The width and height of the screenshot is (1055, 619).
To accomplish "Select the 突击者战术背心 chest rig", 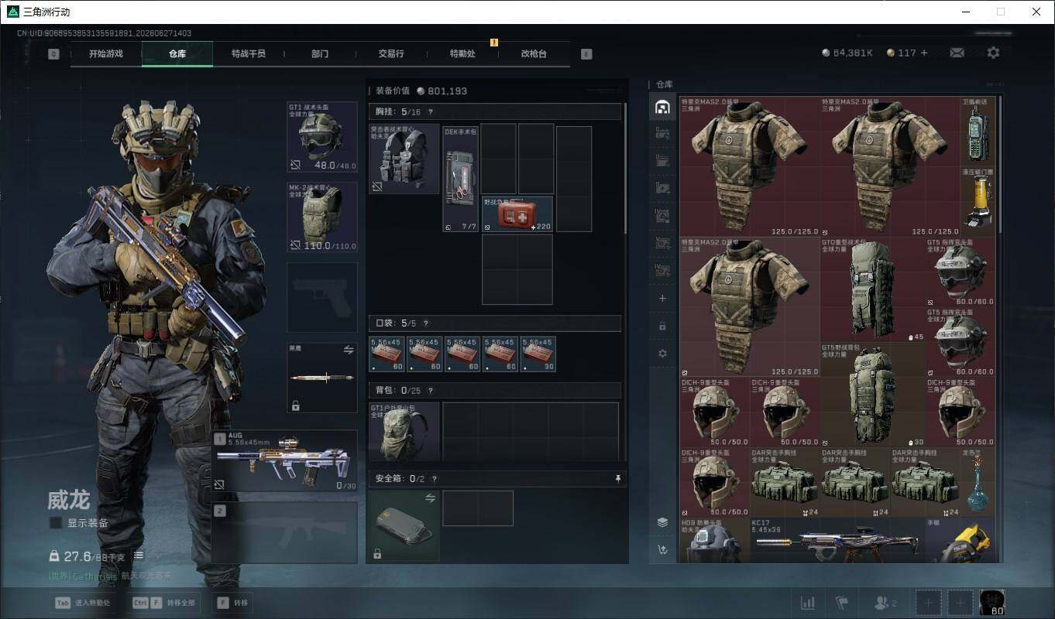I will pyautogui.click(x=404, y=159).
